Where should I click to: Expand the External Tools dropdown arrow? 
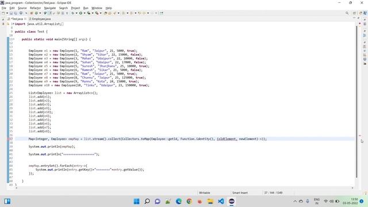101,13
